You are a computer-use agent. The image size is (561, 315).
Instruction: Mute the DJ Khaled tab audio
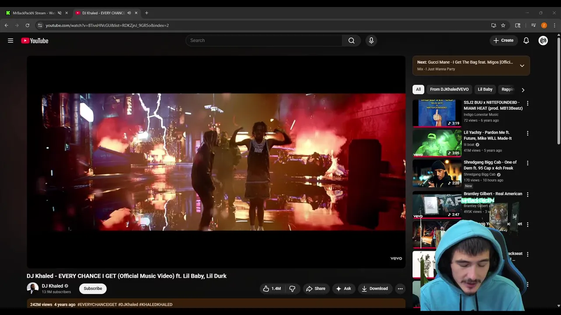[x=129, y=13]
